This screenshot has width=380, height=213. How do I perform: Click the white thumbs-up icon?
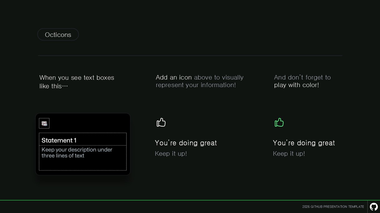[x=161, y=122]
